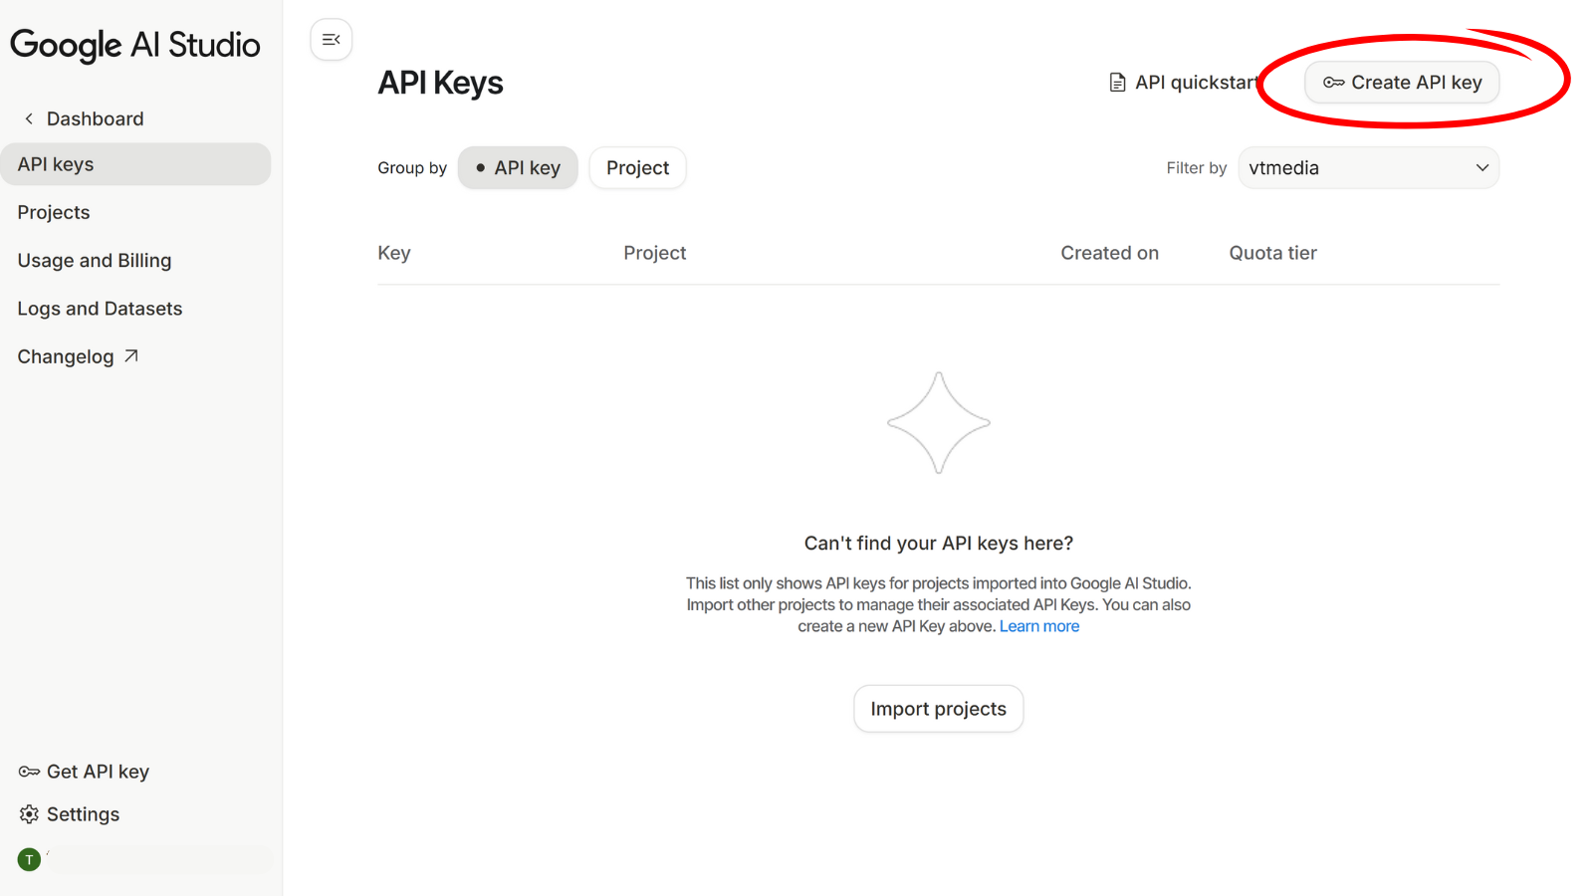Image resolution: width=1593 pixels, height=896 pixels.
Task: Click the dropdown arrow in Filter by
Action: (1481, 168)
